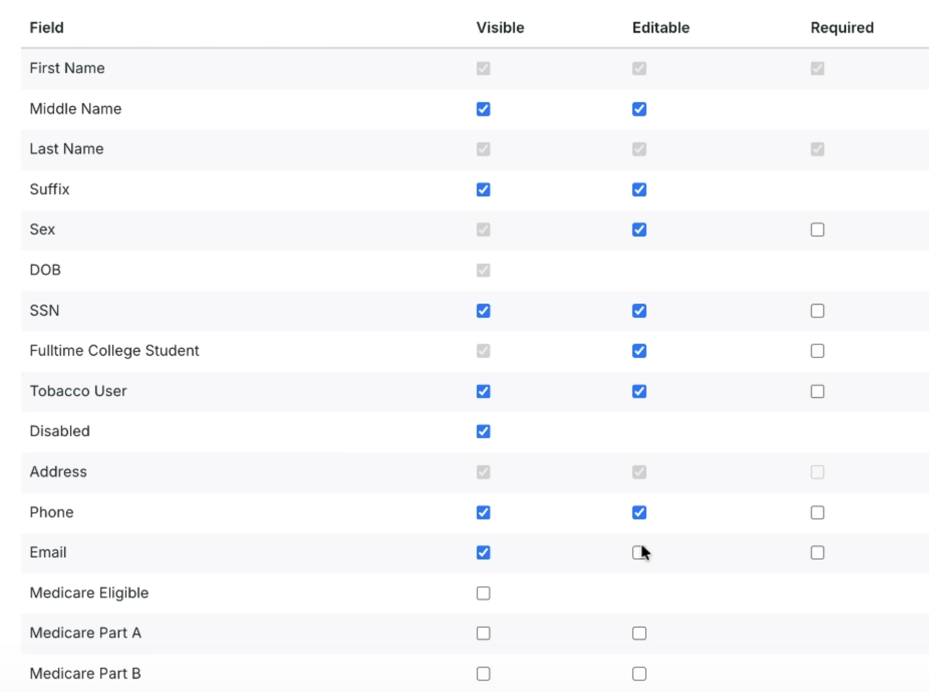Check Editable for Email
The width and height of the screenshot is (929, 692).
coord(639,552)
